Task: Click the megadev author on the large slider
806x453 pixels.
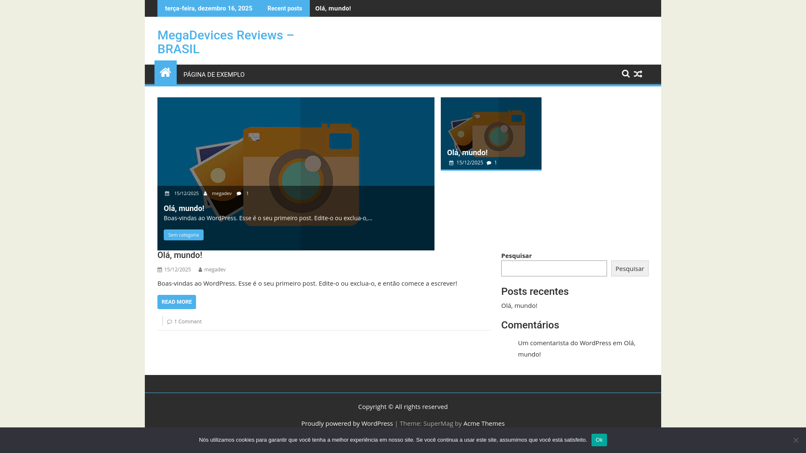Action: point(222,193)
